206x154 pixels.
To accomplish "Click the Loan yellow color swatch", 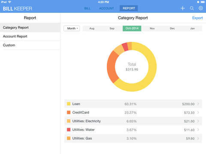I will tap(69, 104).
